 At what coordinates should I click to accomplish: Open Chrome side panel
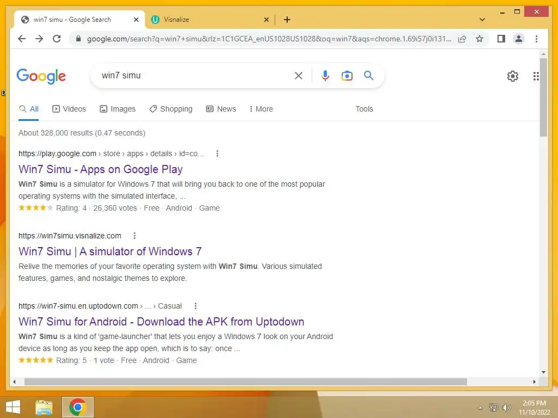coord(501,39)
